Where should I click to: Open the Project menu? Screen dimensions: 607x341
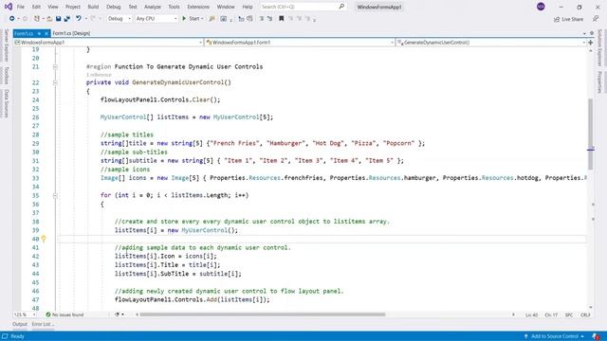point(73,7)
